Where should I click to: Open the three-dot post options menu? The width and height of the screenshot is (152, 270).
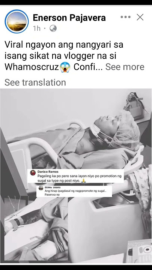[x=125, y=17]
